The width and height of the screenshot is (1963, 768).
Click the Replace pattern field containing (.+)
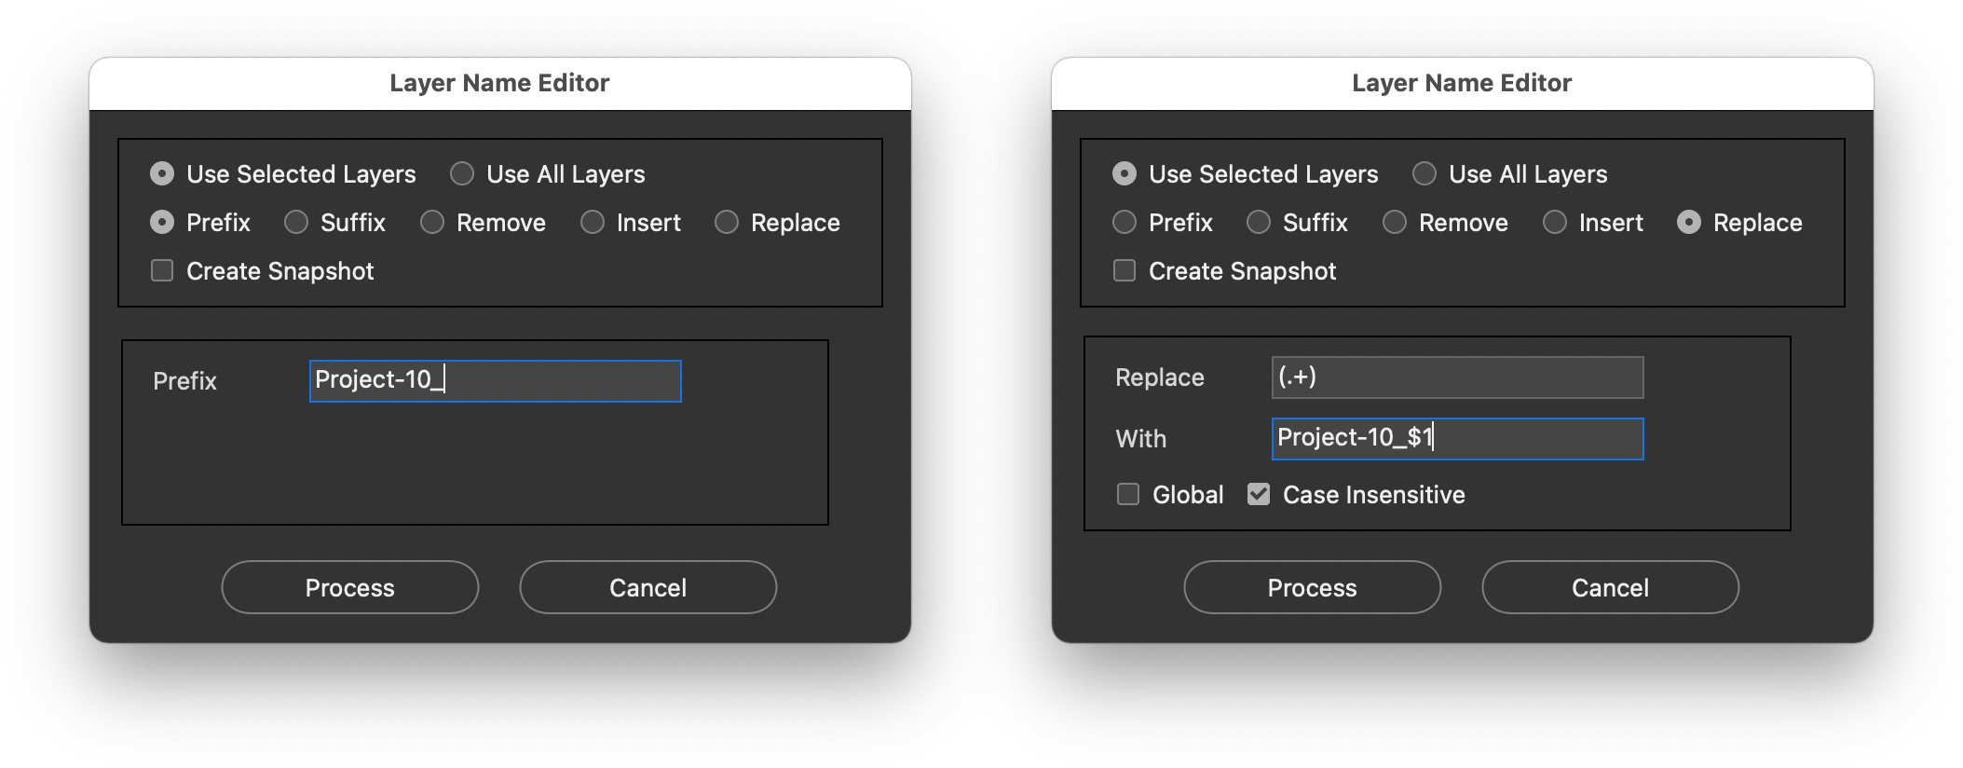[x=1456, y=377]
